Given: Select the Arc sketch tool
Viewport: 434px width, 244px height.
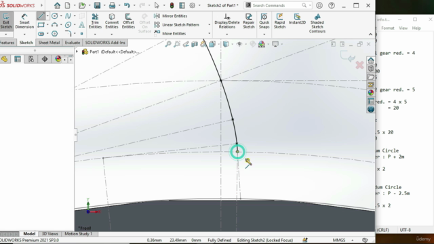Looking at the screenshot, I should [x=54, y=25].
